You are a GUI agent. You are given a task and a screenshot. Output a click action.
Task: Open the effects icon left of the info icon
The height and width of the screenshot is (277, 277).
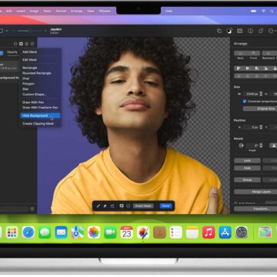click(240, 31)
